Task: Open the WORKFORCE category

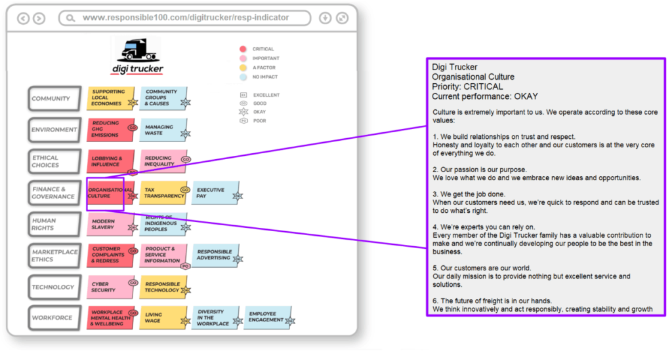Action: (54, 318)
